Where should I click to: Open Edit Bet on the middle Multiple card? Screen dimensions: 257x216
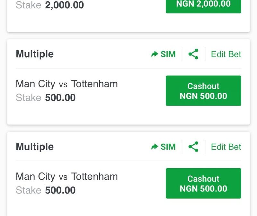pyautogui.click(x=226, y=54)
